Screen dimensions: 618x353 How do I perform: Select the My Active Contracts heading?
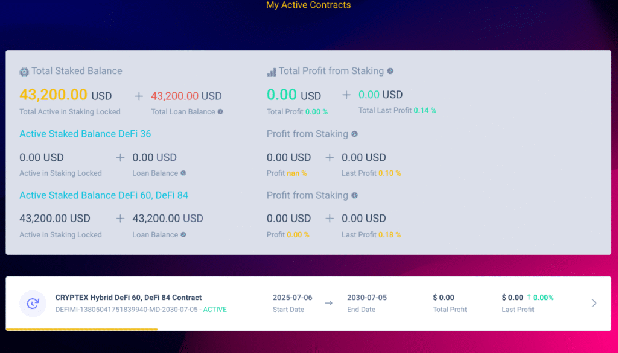click(308, 5)
